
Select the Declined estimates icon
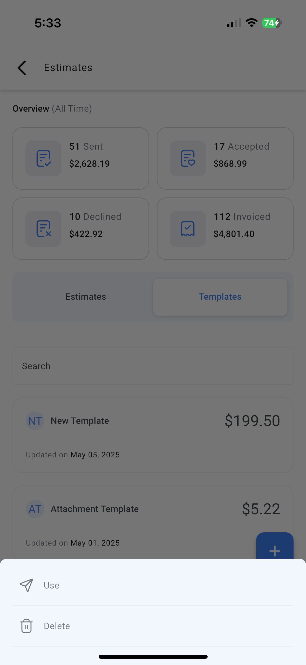43,229
